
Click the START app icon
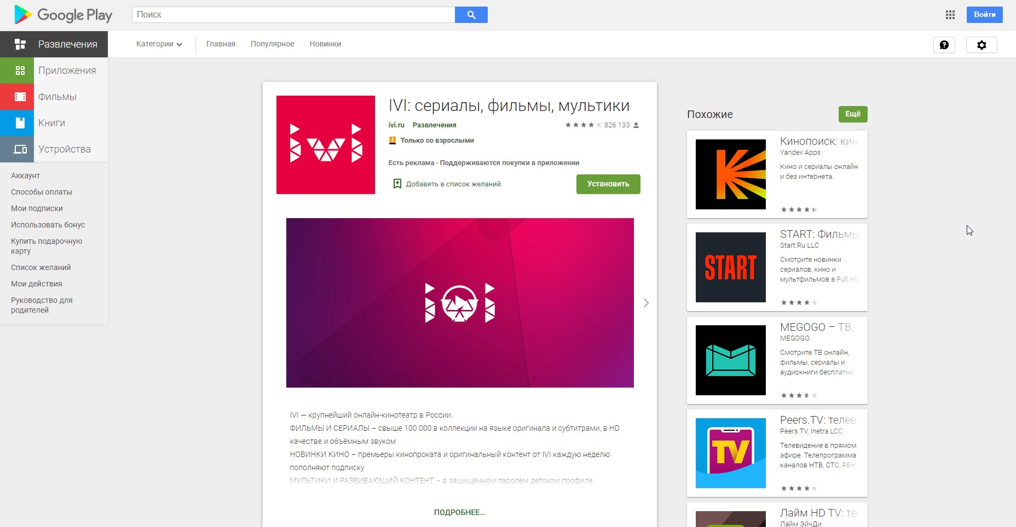[x=731, y=267]
